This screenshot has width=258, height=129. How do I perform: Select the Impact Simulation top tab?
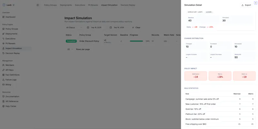click(109, 5)
